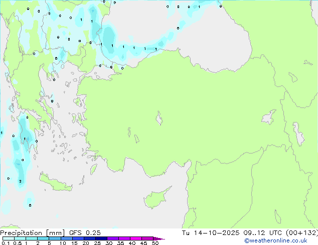Pick the 5–10 mm legend color box
Image resolution: width=318 pixels, height=245 pixels.
(x=55, y=238)
